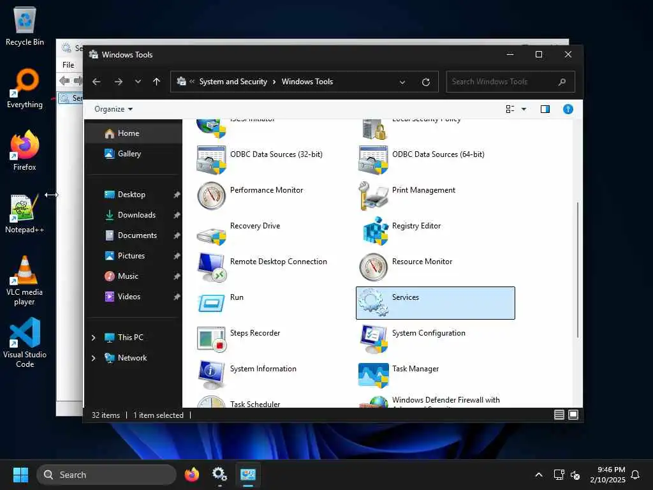Viewport: 653px width, 490px height.
Task: Open Firefox from the taskbar
Action: pyautogui.click(x=191, y=475)
